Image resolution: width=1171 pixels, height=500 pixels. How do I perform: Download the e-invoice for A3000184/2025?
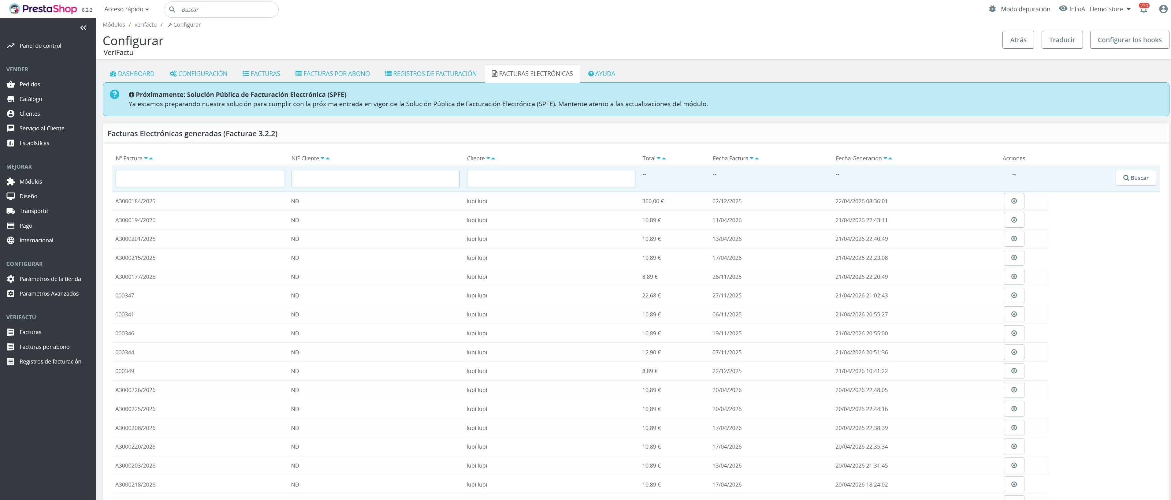[1014, 200]
